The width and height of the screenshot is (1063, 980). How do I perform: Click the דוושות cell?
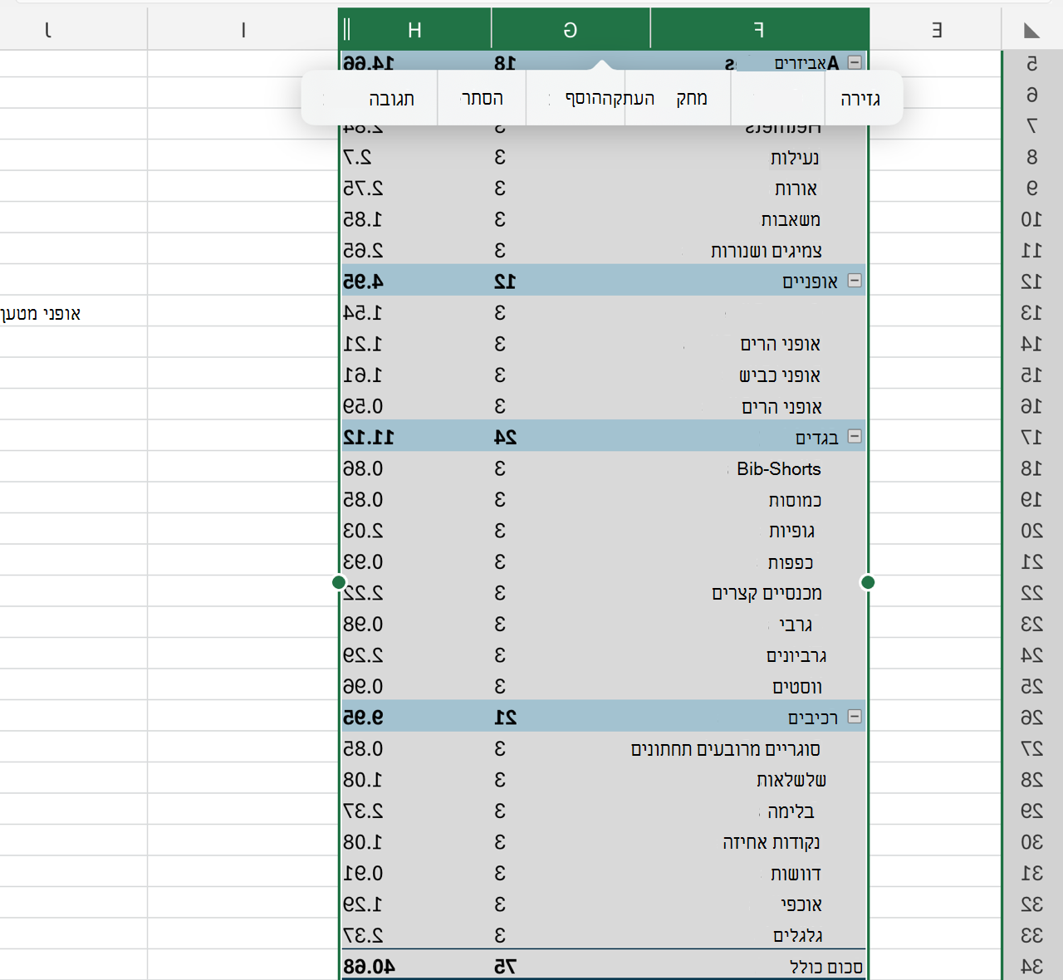(x=796, y=874)
